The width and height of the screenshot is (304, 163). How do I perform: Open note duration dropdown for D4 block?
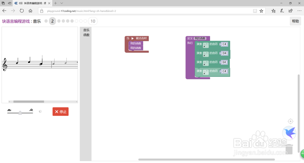point(206,54)
